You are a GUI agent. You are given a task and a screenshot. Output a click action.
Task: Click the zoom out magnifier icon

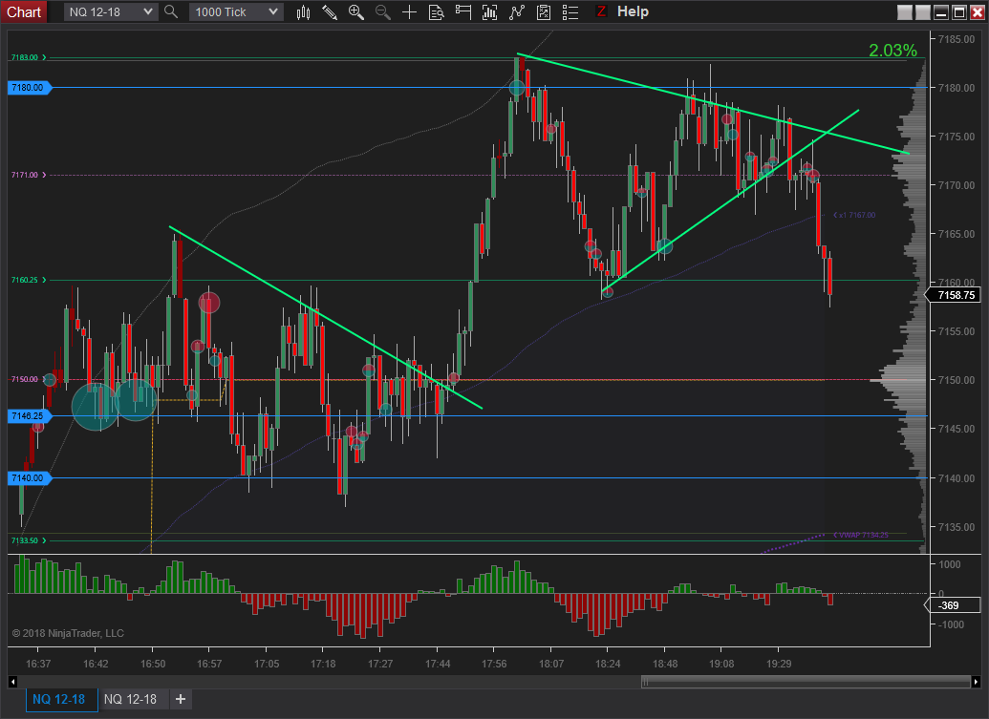[x=383, y=12]
